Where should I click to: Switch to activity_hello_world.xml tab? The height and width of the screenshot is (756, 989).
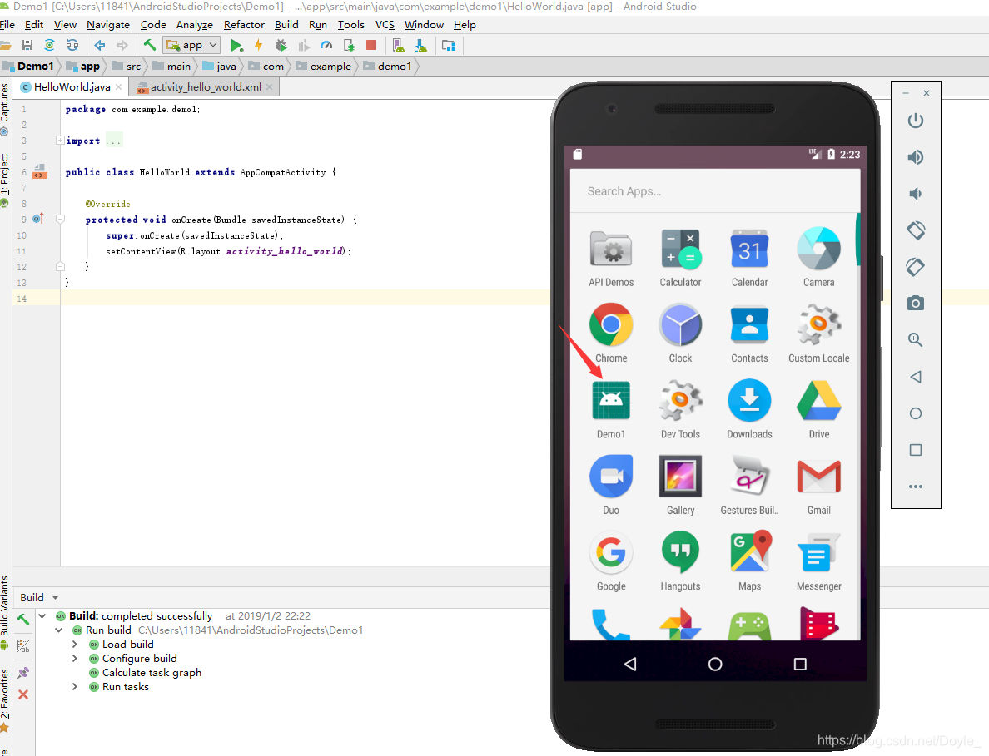click(205, 87)
